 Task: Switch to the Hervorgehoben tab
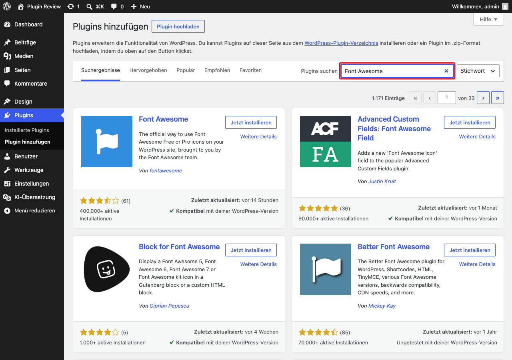(x=148, y=70)
